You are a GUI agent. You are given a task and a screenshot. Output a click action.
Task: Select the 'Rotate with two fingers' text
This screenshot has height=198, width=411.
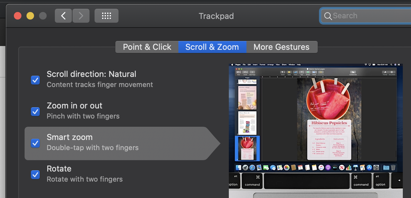[84, 179]
